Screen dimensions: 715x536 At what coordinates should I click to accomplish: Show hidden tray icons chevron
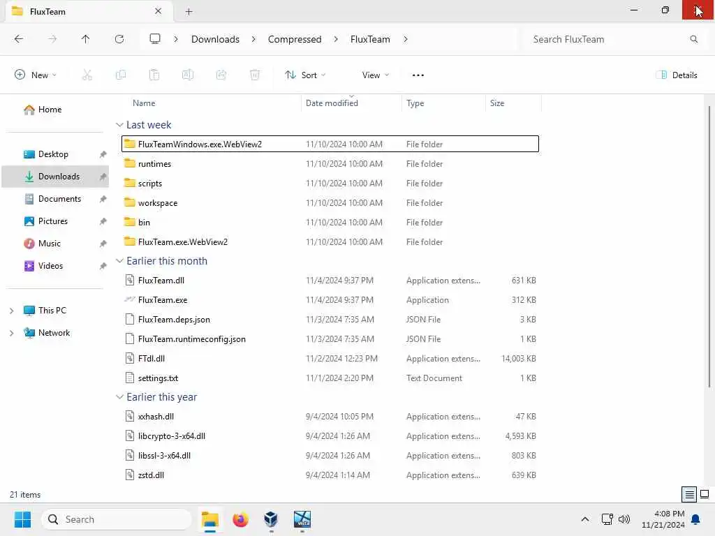[585, 519]
